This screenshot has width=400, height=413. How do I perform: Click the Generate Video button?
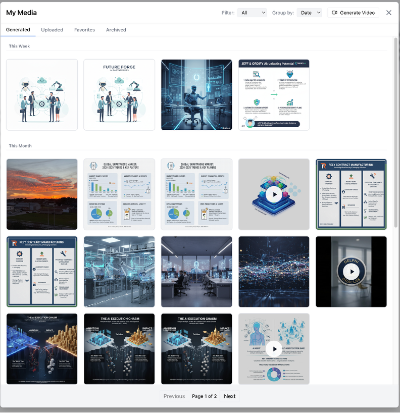(x=353, y=13)
